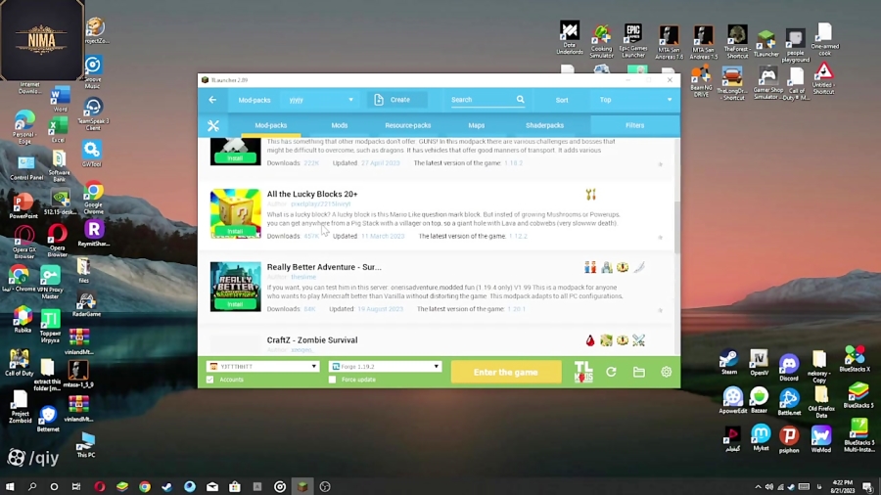Image resolution: width=881 pixels, height=495 pixels.
Task: Open Really Better Adventure thumbnail
Action: click(x=235, y=287)
